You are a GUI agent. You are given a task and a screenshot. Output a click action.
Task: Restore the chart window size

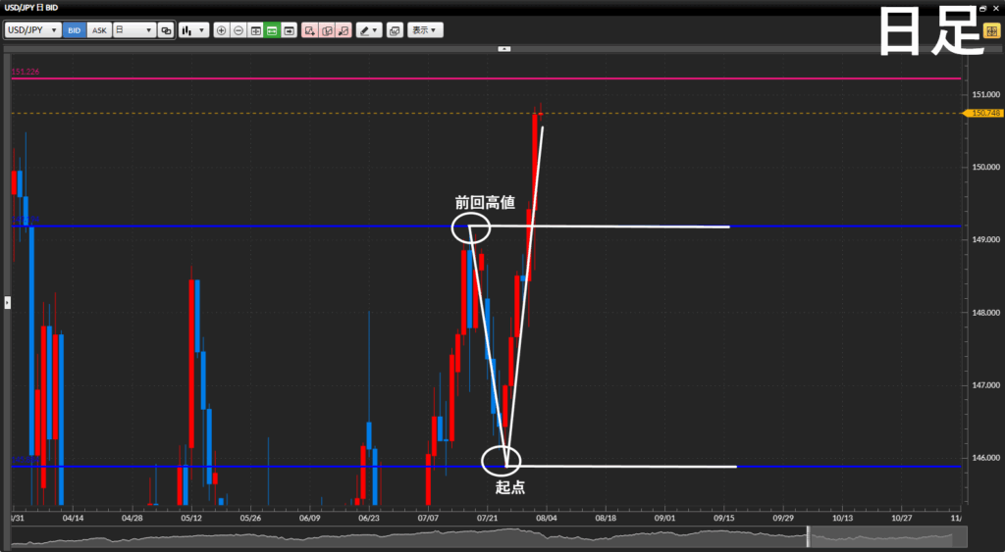tap(983, 8)
